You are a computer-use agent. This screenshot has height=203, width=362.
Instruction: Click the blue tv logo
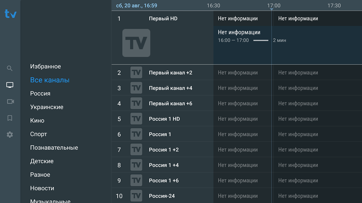pyautogui.click(x=10, y=14)
